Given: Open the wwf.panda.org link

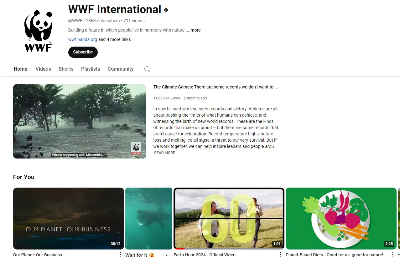Looking at the screenshot, I should click(83, 39).
